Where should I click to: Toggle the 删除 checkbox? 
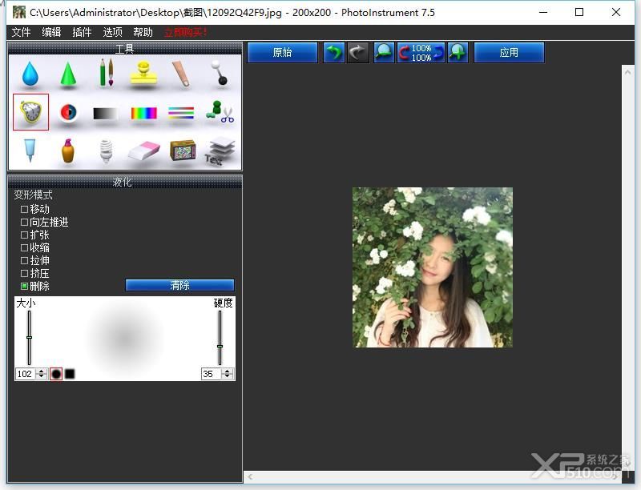pos(25,286)
